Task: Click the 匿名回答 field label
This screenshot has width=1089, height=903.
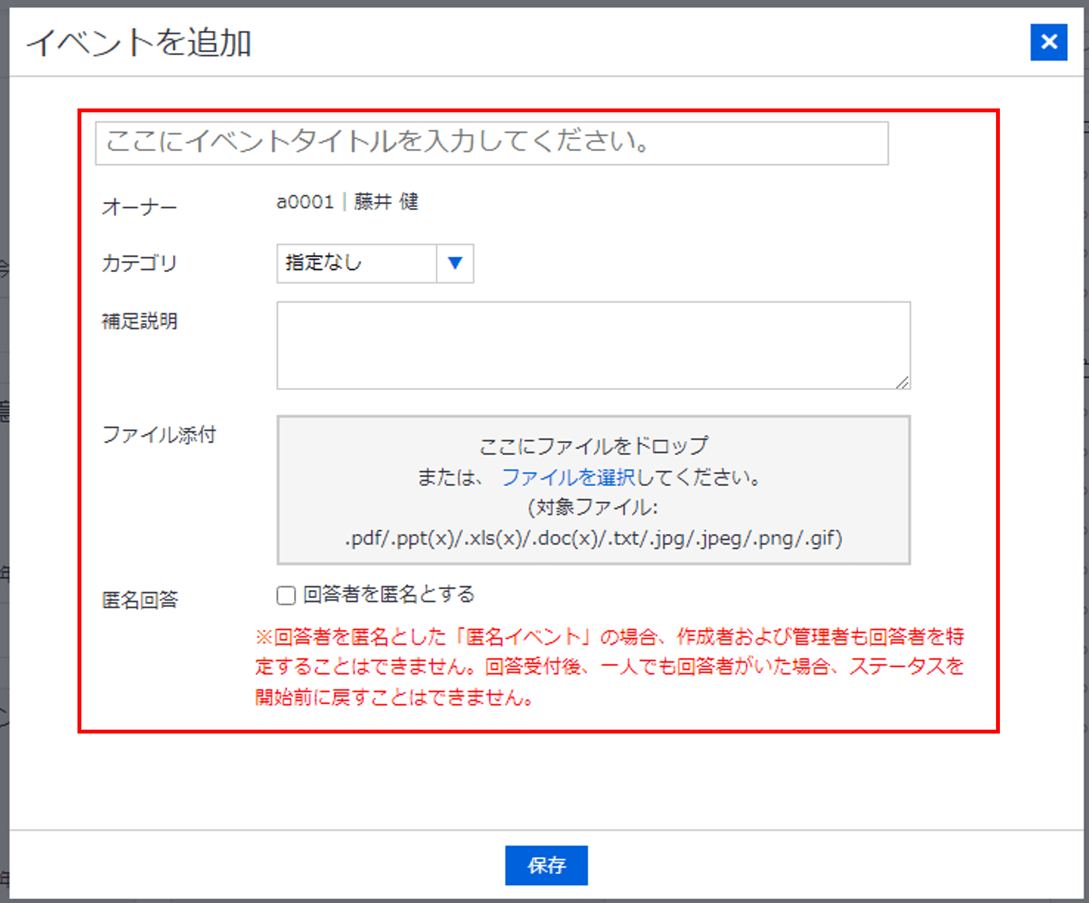Action: click(139, 600)
